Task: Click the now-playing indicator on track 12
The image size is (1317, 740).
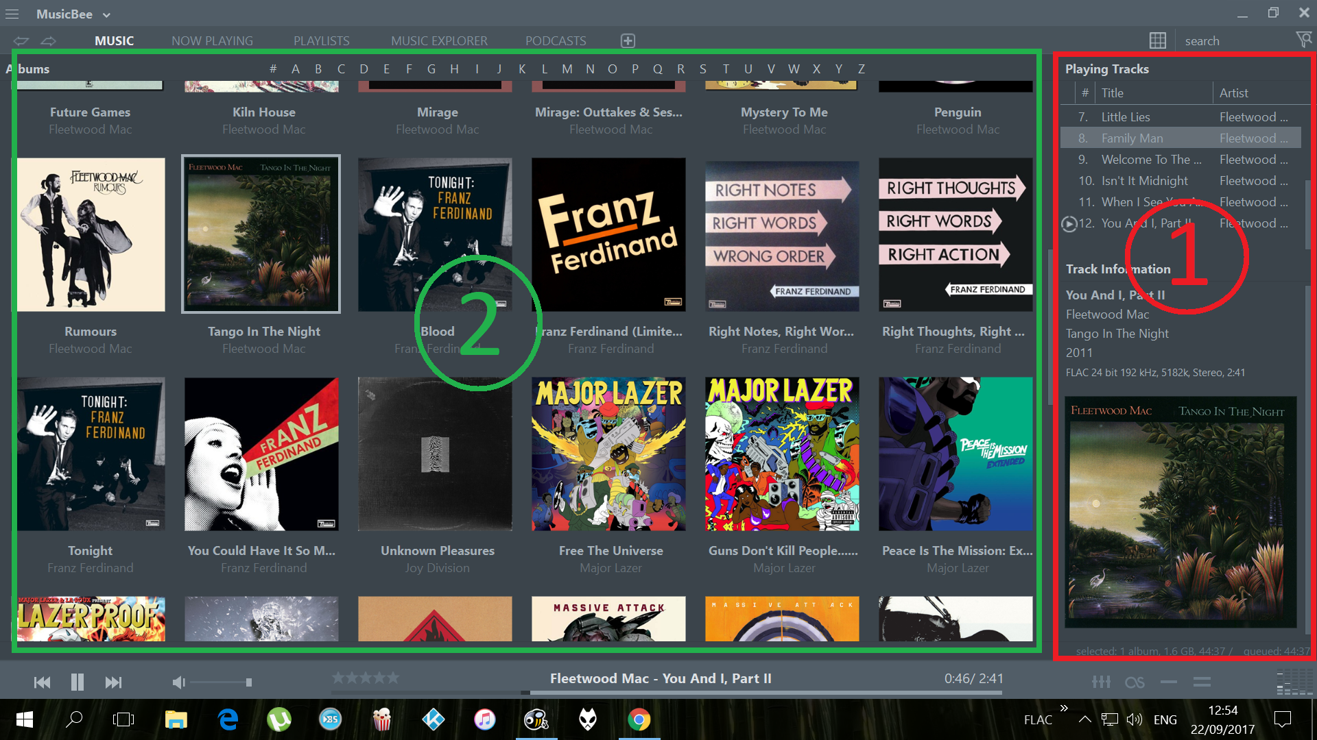Action: tap(1069, 223)
